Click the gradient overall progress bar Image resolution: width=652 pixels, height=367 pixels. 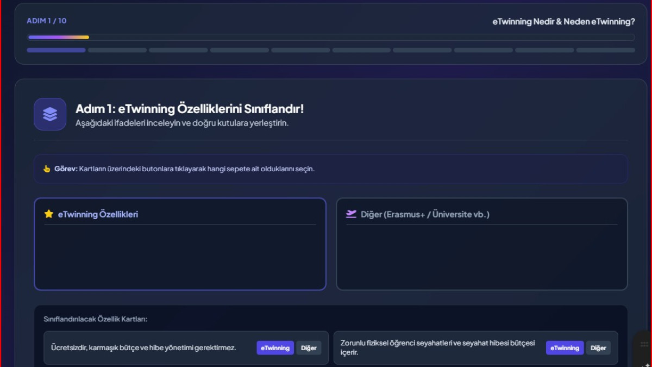[x=331, y=38]
